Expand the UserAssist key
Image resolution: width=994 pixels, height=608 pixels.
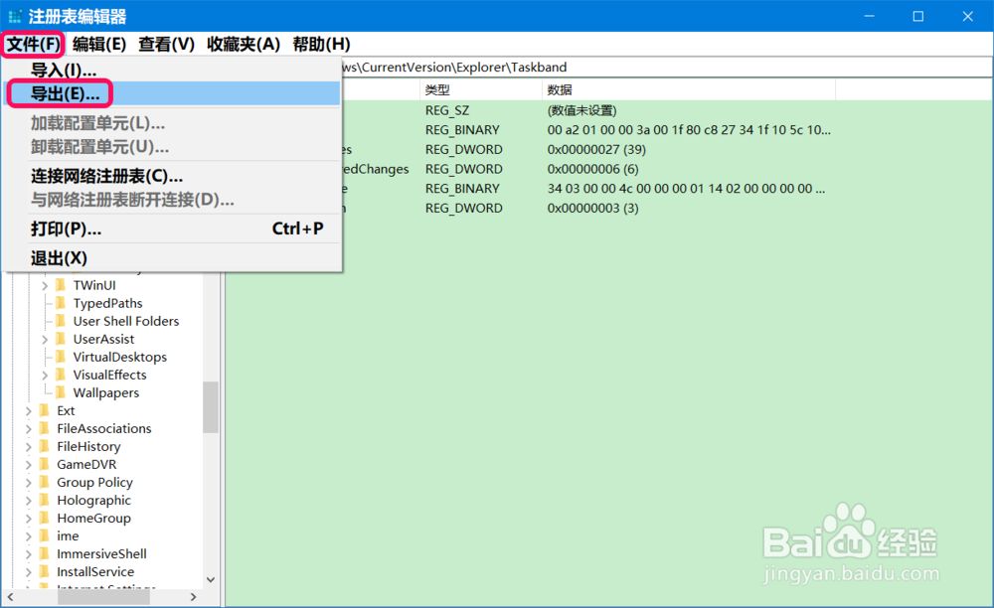pyautogui.click(x=43, y=339)
